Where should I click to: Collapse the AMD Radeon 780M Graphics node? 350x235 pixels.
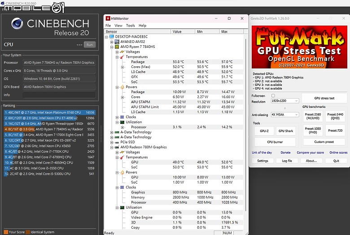point(112,147)
